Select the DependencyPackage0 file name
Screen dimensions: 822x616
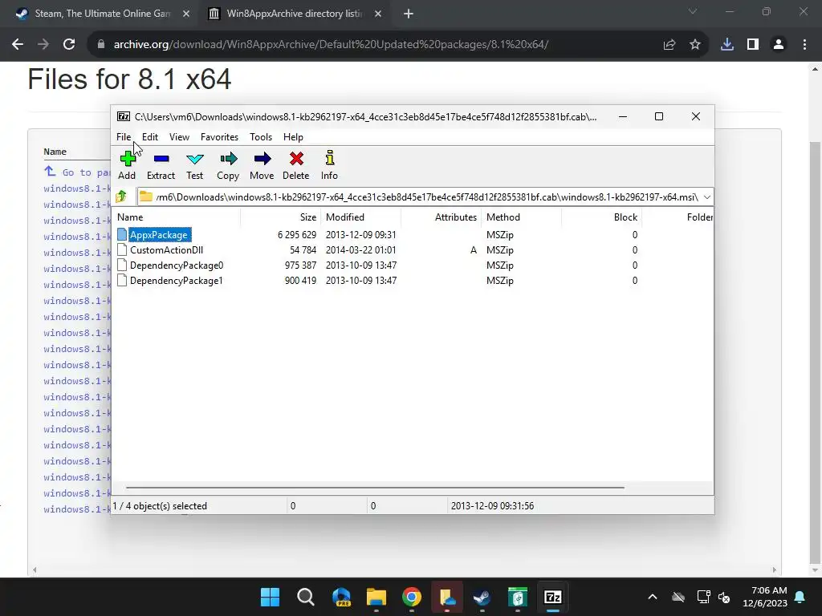177,265
